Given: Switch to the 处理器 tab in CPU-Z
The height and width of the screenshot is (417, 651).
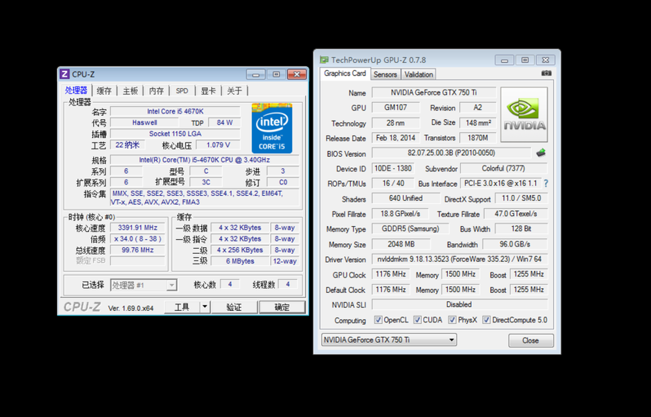Looking at the screenshot, I should point(76,90).
